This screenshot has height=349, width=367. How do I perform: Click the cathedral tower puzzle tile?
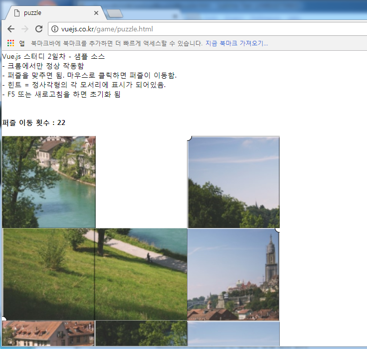pos(233,274)
